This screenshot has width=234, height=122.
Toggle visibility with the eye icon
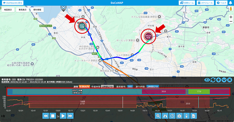pyautogui.click(x=207, y=80)
